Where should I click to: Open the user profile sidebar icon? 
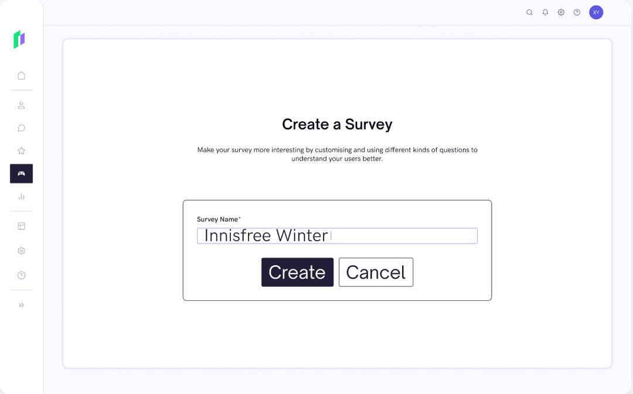[x=22, y=105]
